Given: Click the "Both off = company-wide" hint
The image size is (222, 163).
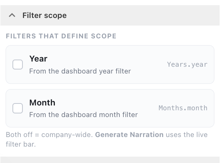Looking at the screenshot, I should coord(49,135).
